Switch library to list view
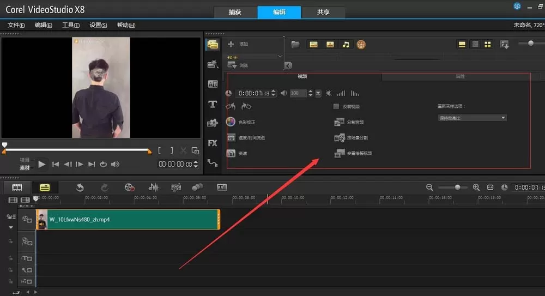 [x=475, y=44]
